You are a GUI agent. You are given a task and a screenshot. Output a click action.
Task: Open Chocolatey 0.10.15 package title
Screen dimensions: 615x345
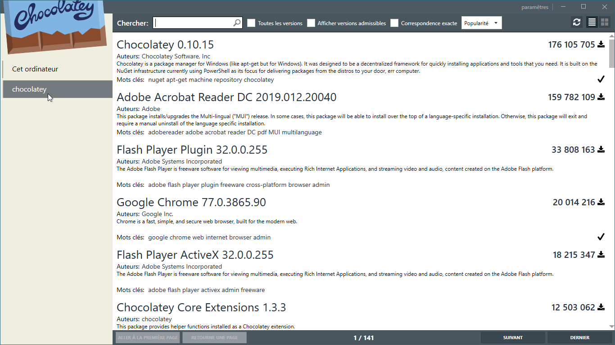click(165, 45)
